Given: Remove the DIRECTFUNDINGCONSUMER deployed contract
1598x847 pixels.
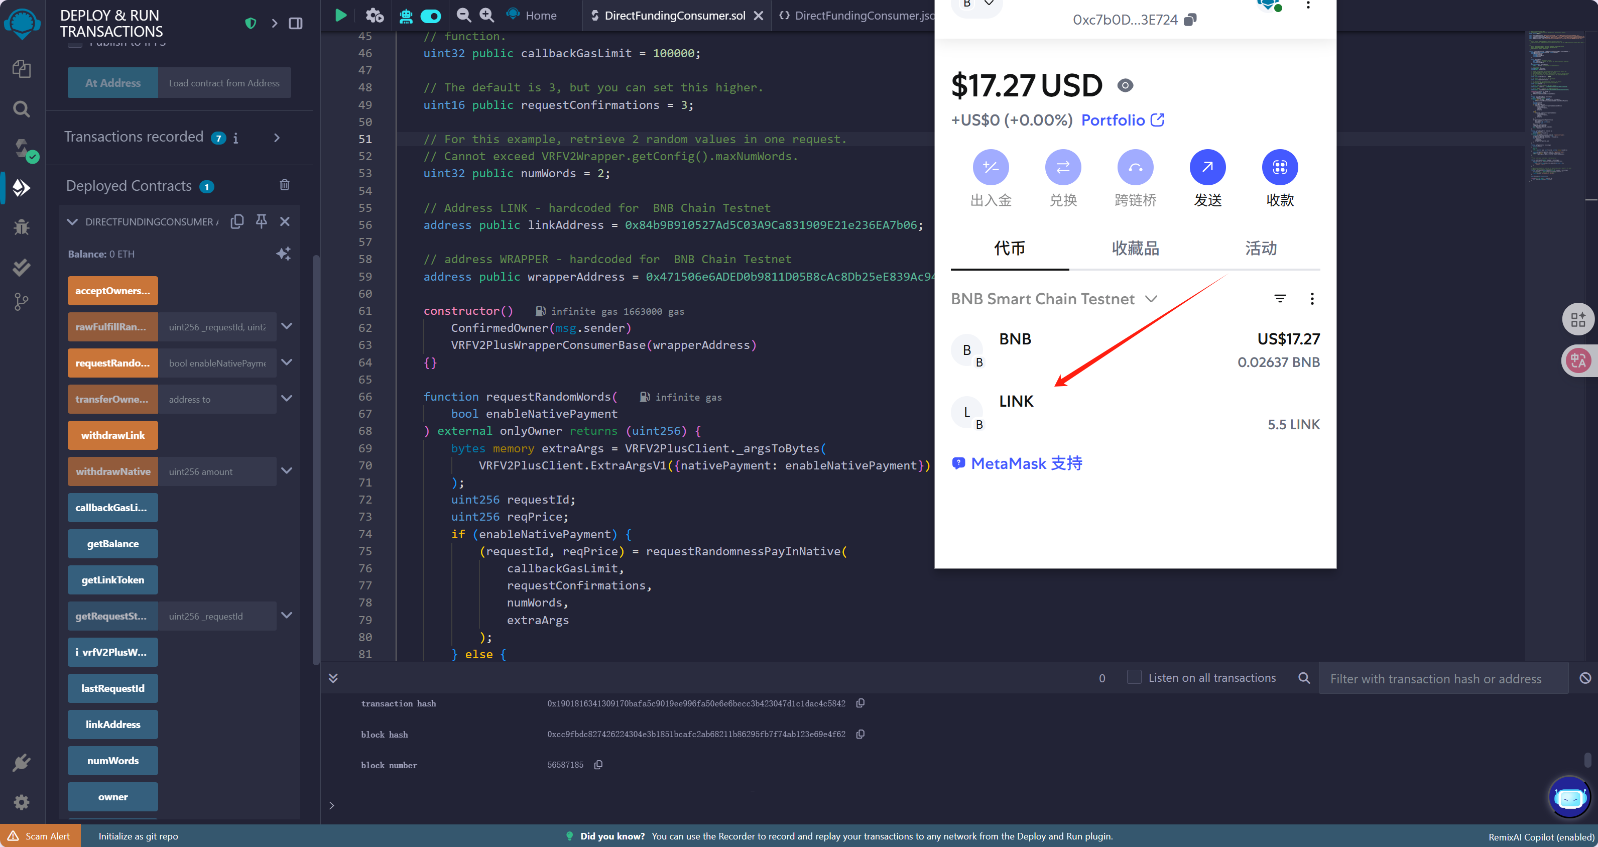Looking at the screenshot, I should coord(285,221).
